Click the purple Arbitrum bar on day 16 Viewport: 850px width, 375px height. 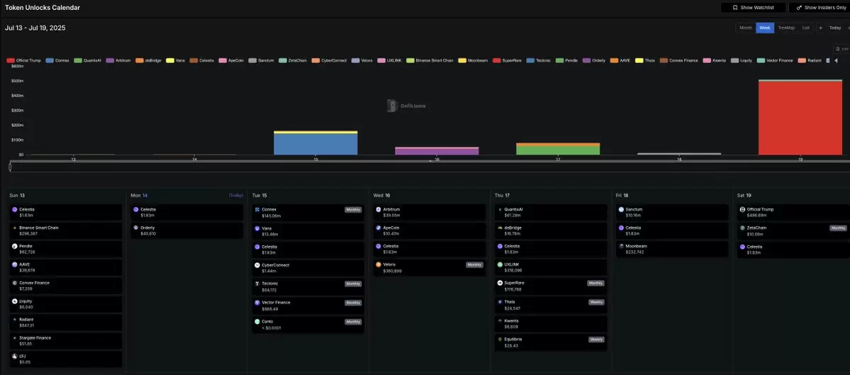point(437,152)
